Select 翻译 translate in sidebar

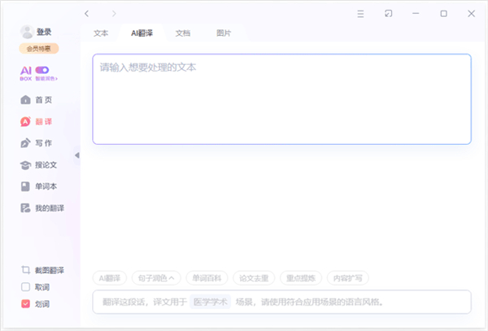36,122
